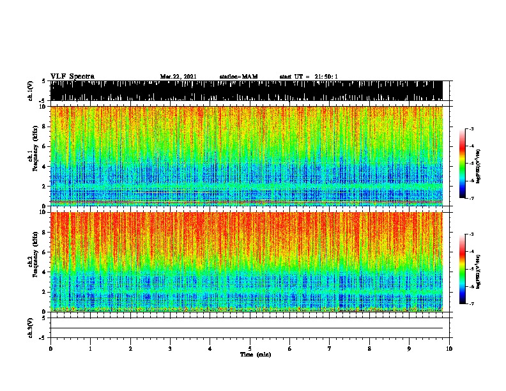
Task: Click the "3" tick on the Time axis
Action: pyautogui.click(x=170, y=349)
